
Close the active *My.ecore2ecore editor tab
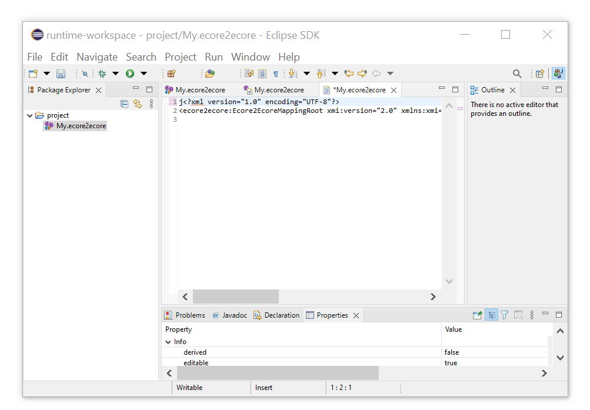[394, 90]
